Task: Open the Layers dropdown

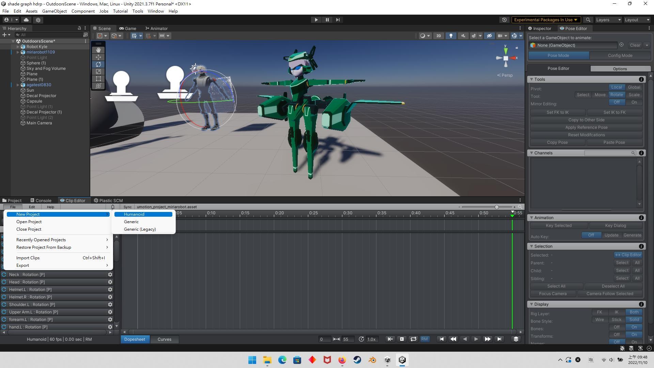Action: coord(608,20)
